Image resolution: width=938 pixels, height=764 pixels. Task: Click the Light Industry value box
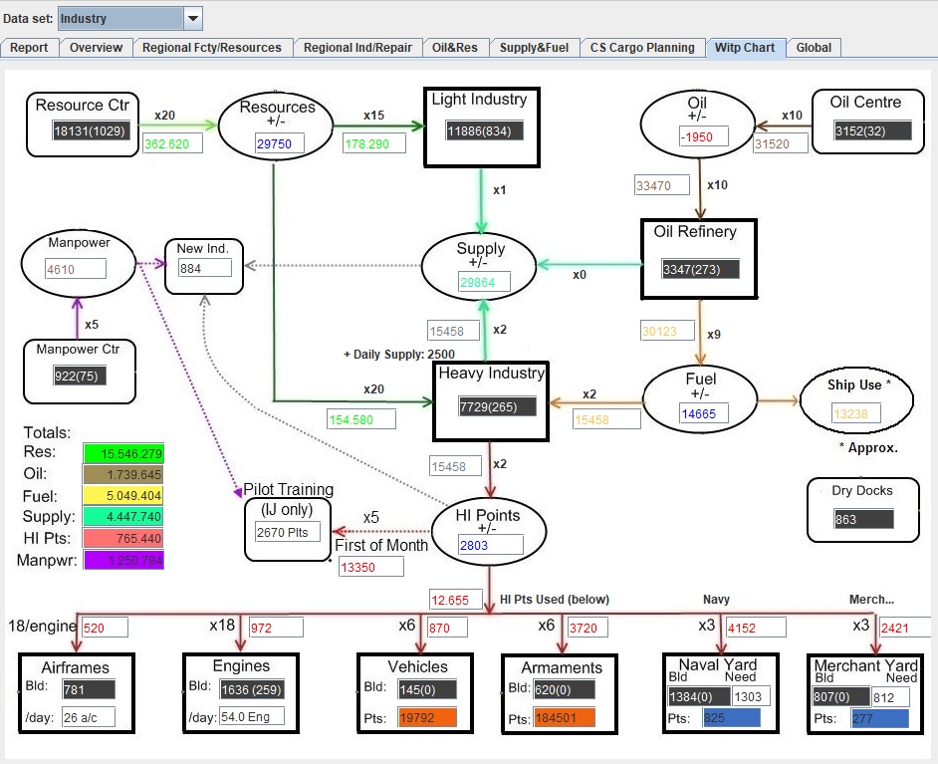click(485, 131)
